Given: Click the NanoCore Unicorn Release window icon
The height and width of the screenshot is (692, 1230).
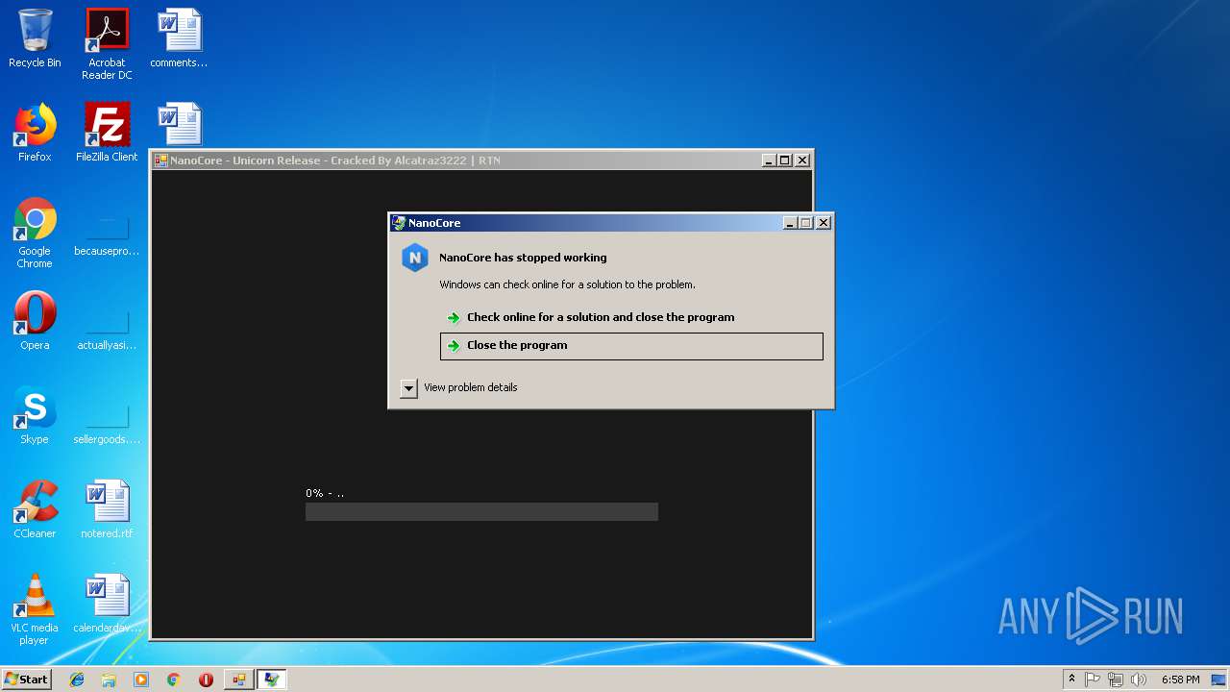Looking at the screenshot, I should [x=161, y=161].
